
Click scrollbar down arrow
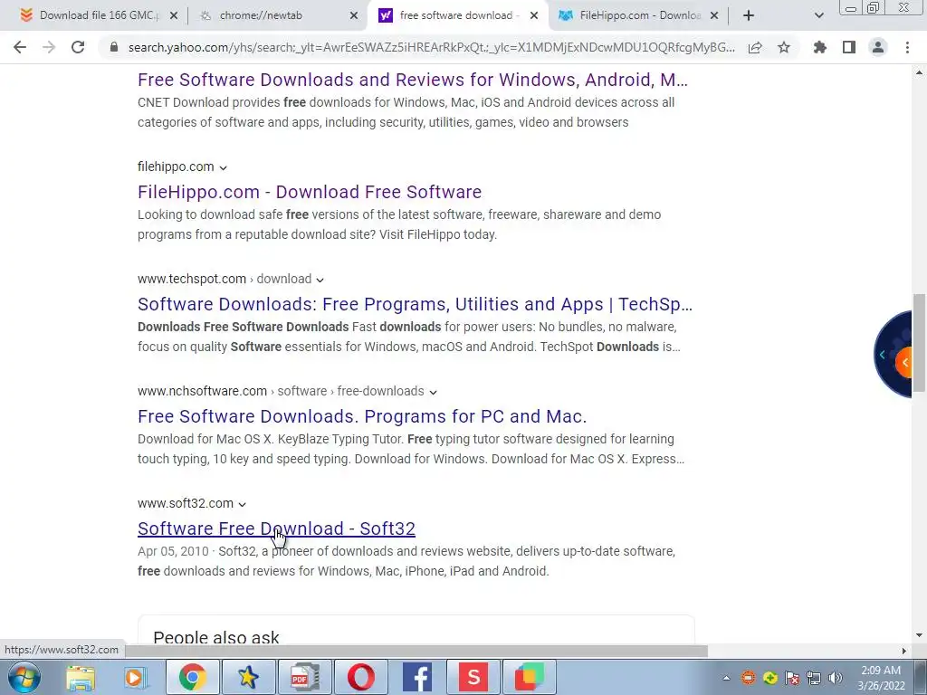click(919, 636)
